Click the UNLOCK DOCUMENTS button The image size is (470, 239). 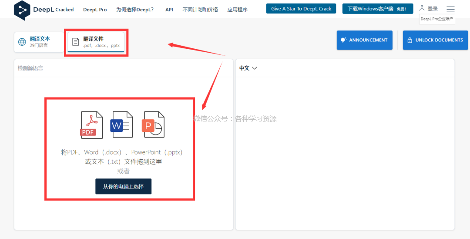(x=435, y=40)
